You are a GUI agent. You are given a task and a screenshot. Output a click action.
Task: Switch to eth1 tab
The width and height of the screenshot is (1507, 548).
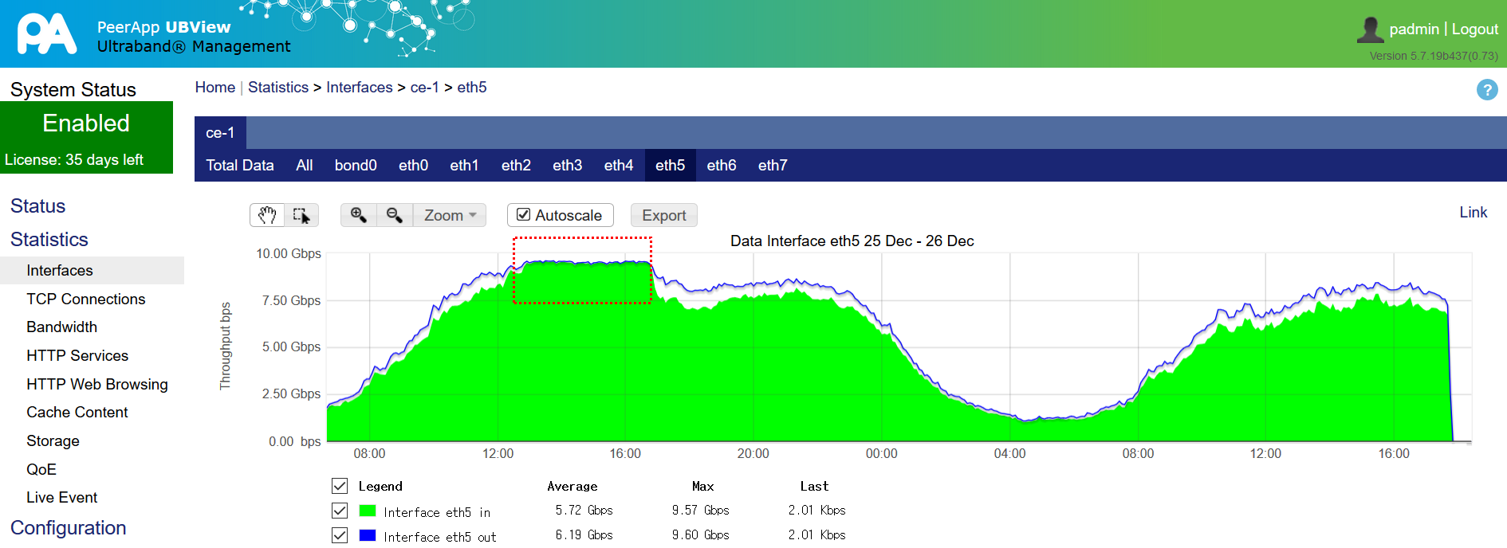pyautogui.click(x=464, y=165)
